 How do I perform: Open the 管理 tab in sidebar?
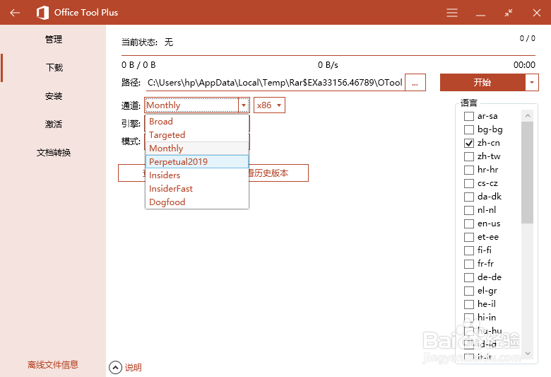pos(54,39)
